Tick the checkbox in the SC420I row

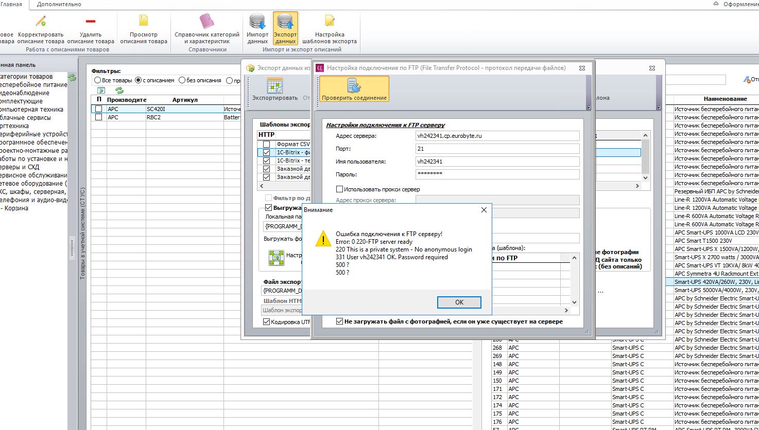tap(98, 109)
